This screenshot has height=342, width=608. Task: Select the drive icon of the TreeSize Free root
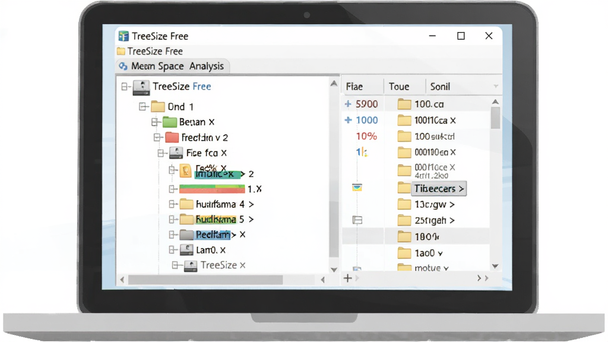(x=141, y=87)
